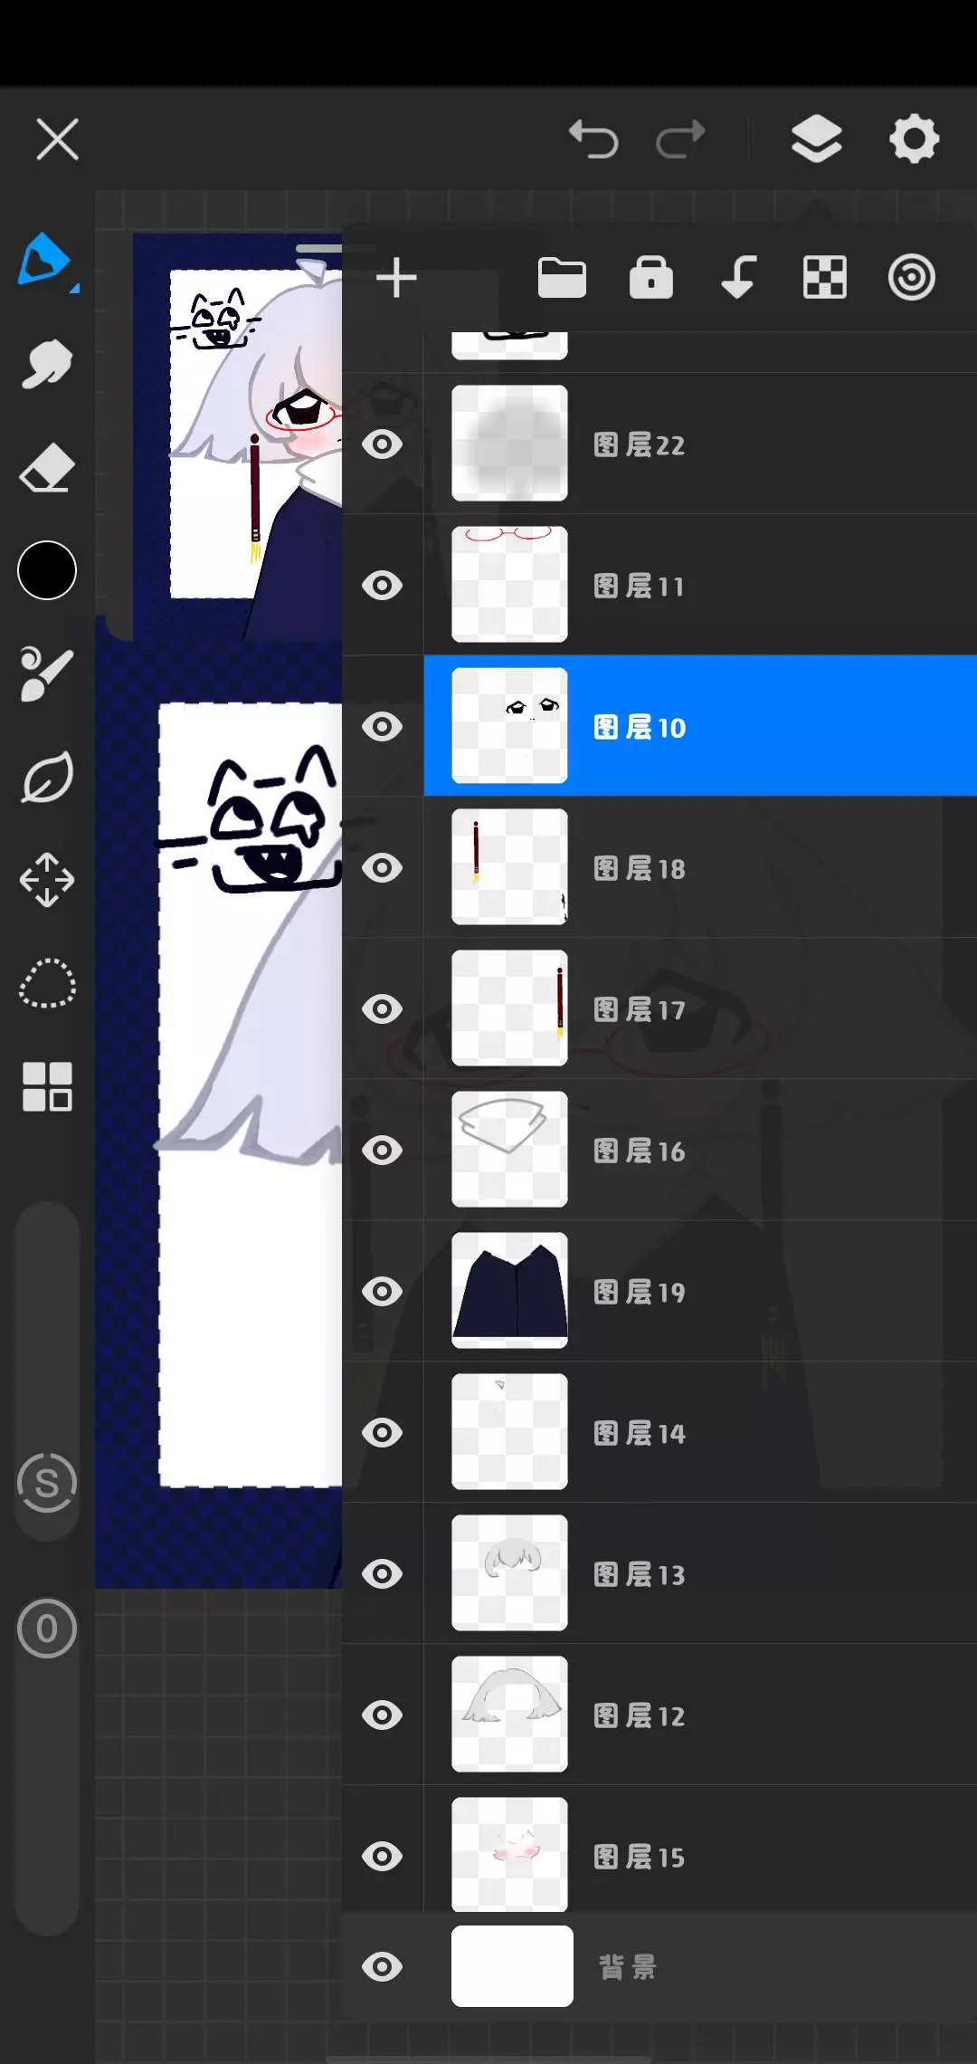Lock the selected layer
The width and height of the screenshot is (977, 2064).
click(x=651, y=277)
